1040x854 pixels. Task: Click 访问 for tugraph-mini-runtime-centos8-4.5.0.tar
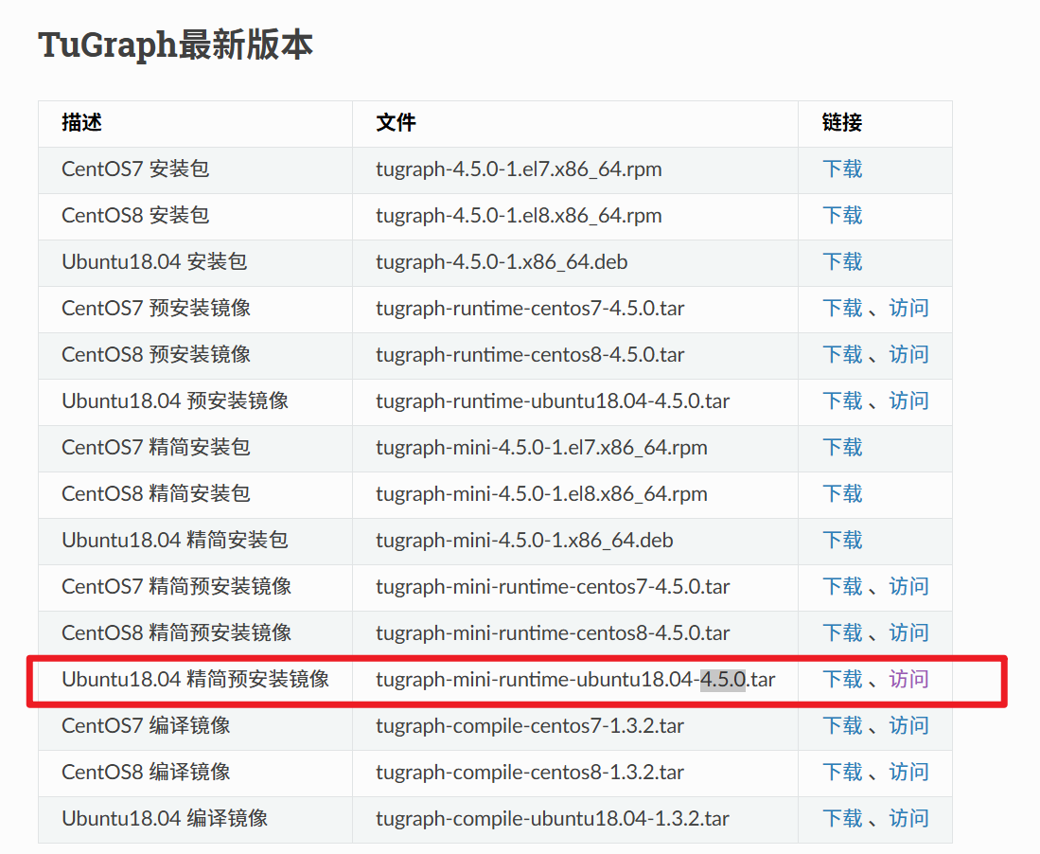coord(908,633)
